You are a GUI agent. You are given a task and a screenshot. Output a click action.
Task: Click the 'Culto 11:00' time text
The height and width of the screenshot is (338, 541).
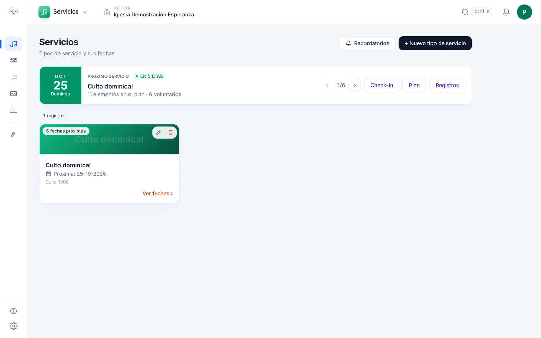point(57,182)
